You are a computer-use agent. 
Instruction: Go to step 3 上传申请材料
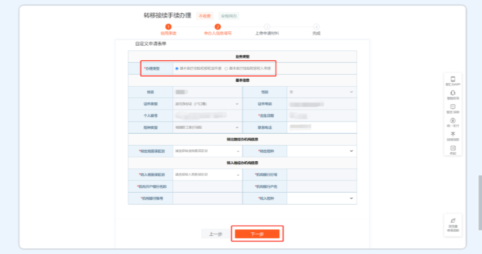click(x=267, y=29)
